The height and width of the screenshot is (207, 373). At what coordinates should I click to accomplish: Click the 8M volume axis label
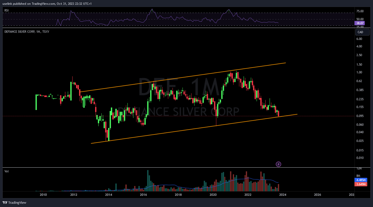[358, 176]
